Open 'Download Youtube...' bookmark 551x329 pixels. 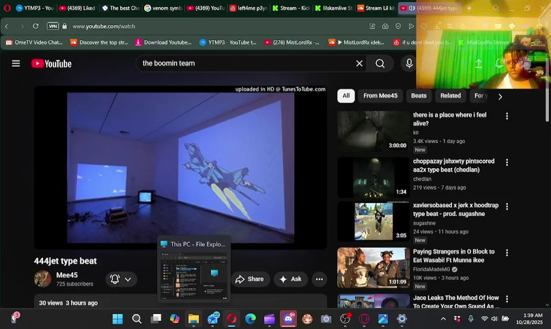tap(163, 42)
